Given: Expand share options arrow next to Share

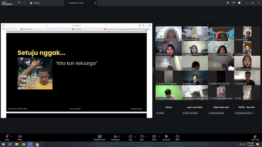Looking at the screenshot, I should [x=159, y=136].
